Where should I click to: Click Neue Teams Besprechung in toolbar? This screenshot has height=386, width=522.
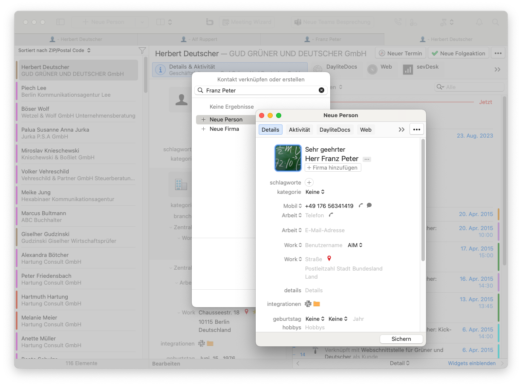[x=332, y=22]
